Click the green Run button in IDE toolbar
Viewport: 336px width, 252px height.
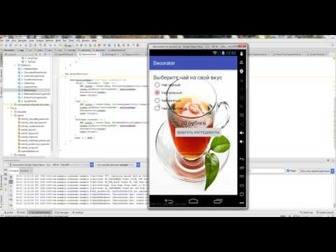pos(81,45)
